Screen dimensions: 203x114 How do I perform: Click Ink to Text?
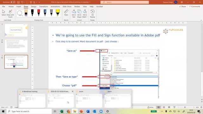[x=74, y=14]
